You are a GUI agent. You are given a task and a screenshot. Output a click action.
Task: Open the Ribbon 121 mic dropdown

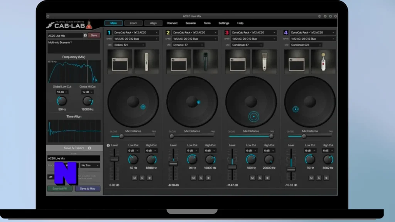pyautogui.click(x=129, y=45)
